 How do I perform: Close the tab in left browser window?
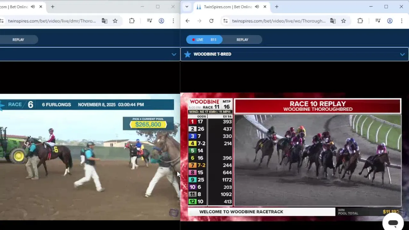point(41,7)
